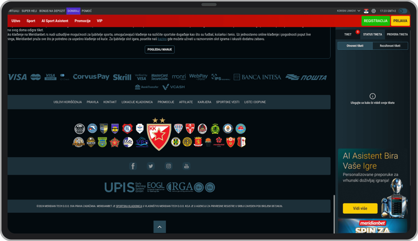The image size is (418, 241).
Task: Open settings via the gear icon
Action: (x=374, y=11)
